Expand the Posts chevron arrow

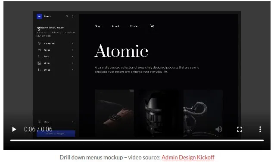pos(72,56)
